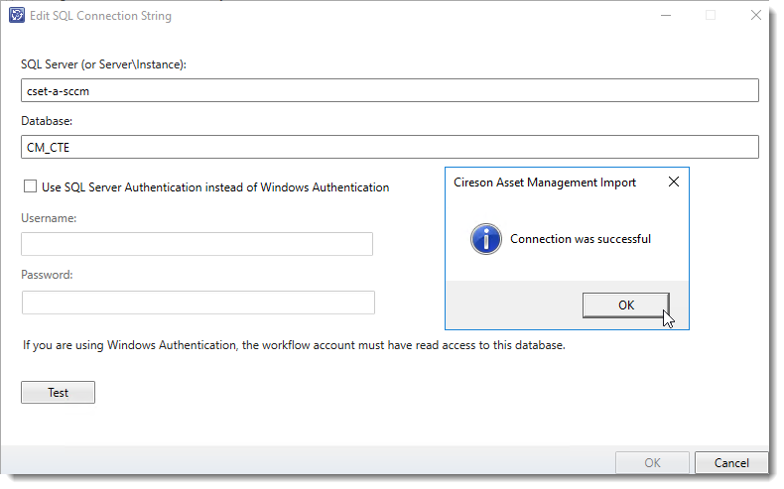This screenshot has width=784, height=489.
Task: Enable Use SQL Server Authentication checkbox
Action: tap(30, 186)
